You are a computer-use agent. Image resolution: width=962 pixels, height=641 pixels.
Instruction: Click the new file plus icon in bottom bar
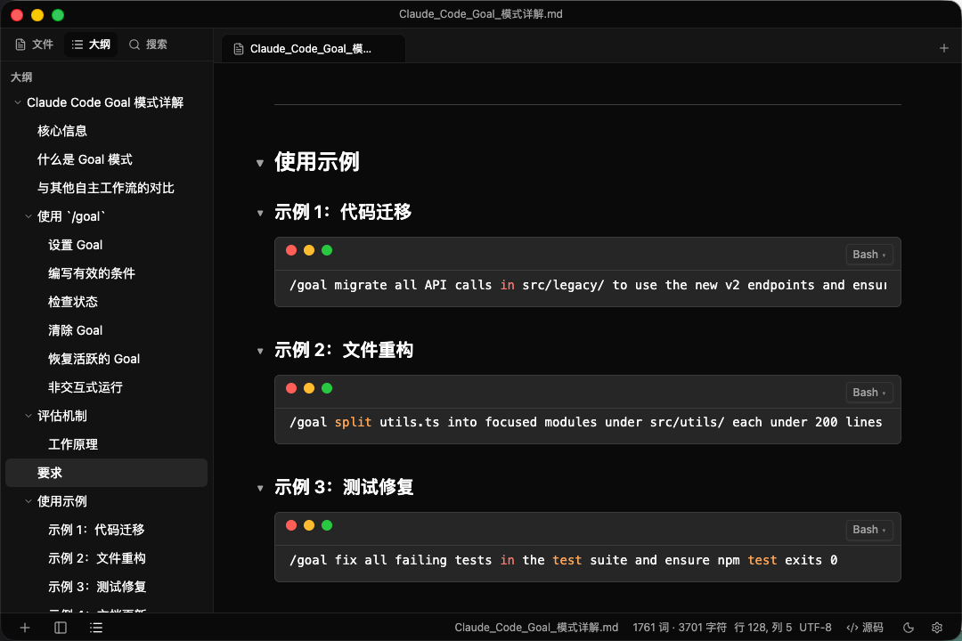click(25, 628)
